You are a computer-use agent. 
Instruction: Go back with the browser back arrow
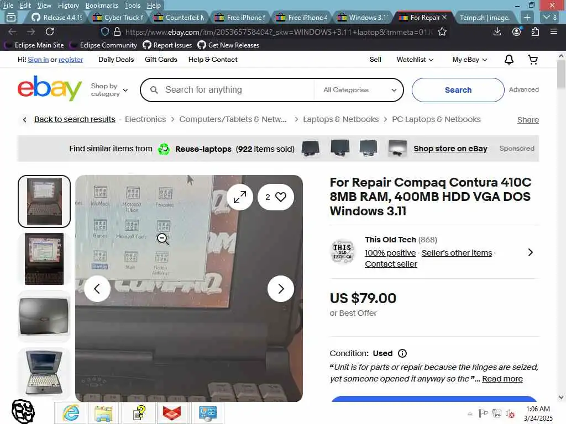12,31
